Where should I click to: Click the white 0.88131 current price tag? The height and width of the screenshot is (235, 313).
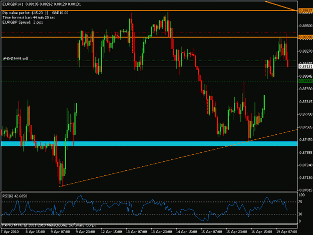(x=305, y=67)
